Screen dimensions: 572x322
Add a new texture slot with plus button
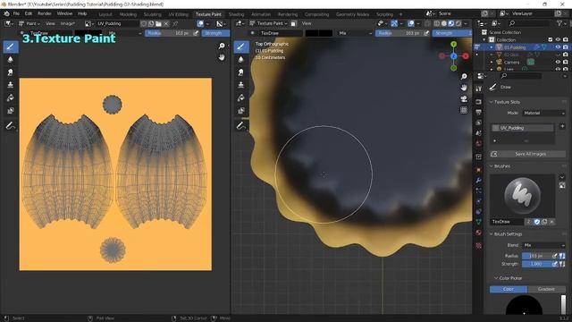pyautogui.click(x=562, y=126)
